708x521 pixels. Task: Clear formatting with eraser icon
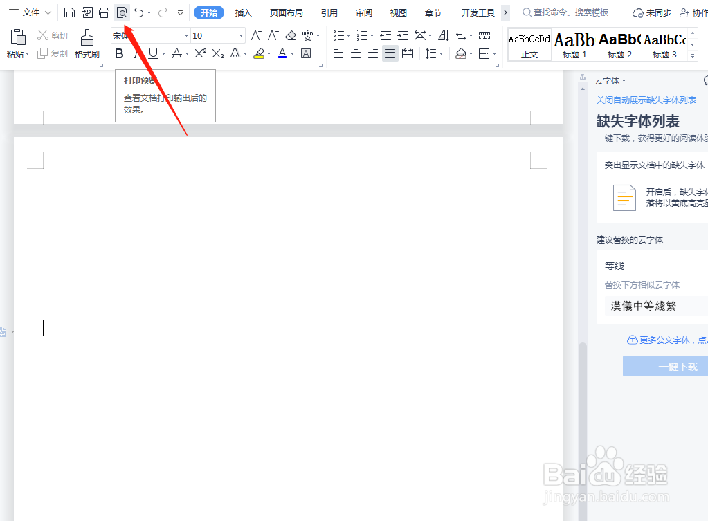tap(291, 35)
